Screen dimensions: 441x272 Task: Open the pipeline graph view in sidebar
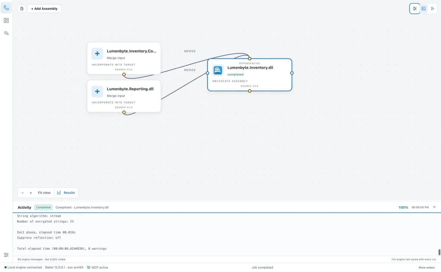coord(6,8)
